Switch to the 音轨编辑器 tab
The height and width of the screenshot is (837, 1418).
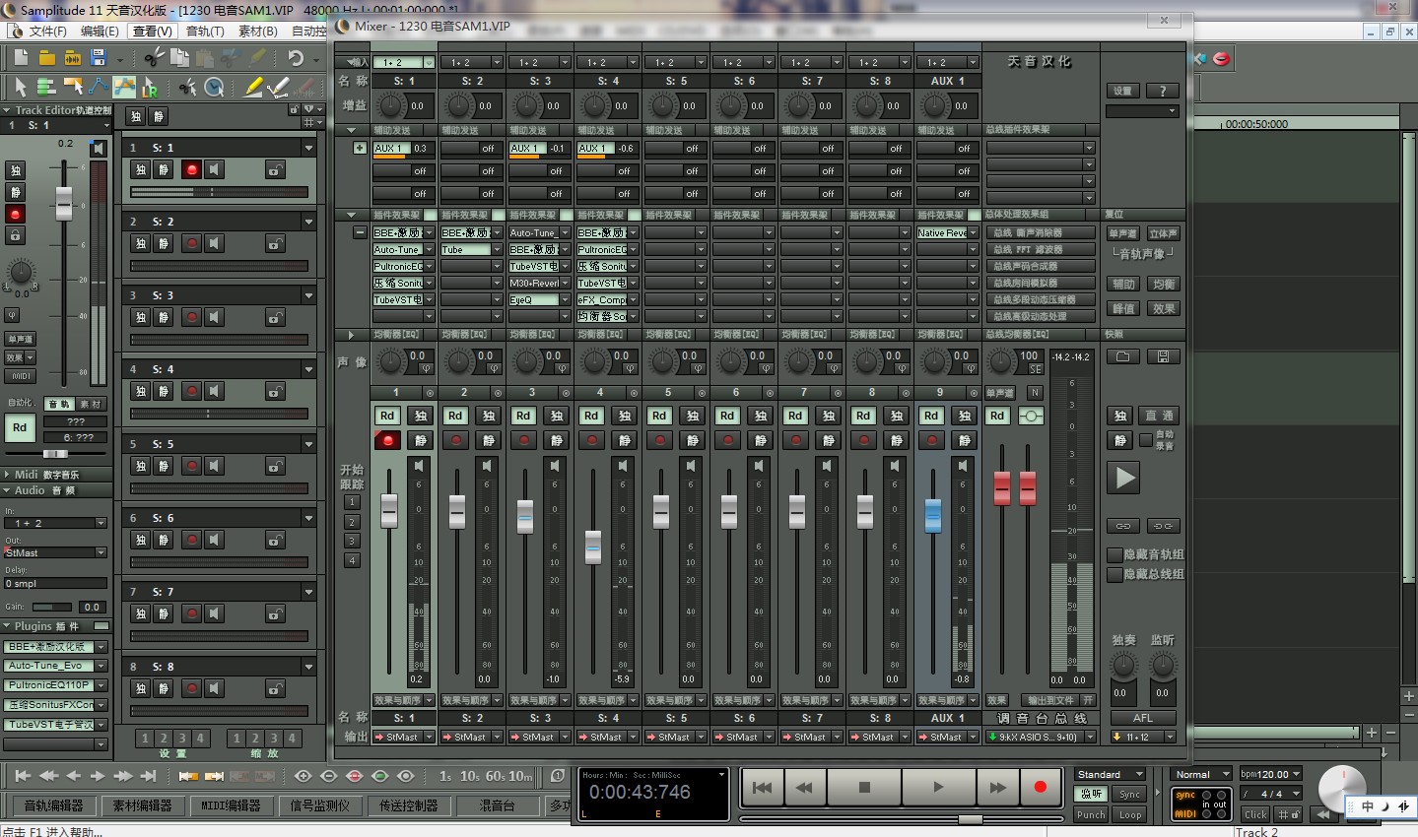pos(53,805)
